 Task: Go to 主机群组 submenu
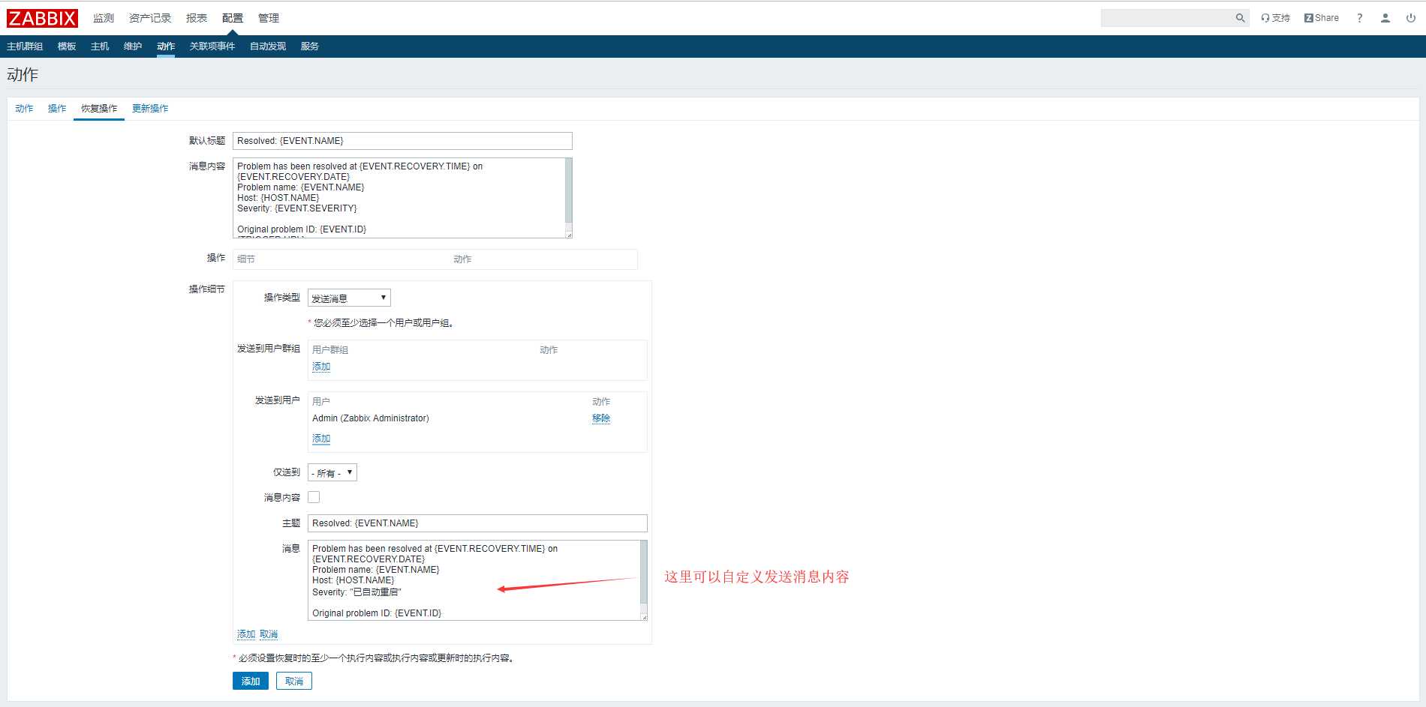pos(25,46)
